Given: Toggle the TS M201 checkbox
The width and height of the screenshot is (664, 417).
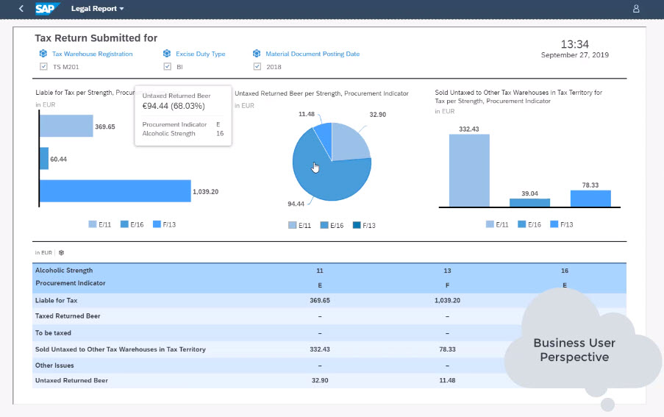Looking at the screenshot, I should click(x=43, y=66).
